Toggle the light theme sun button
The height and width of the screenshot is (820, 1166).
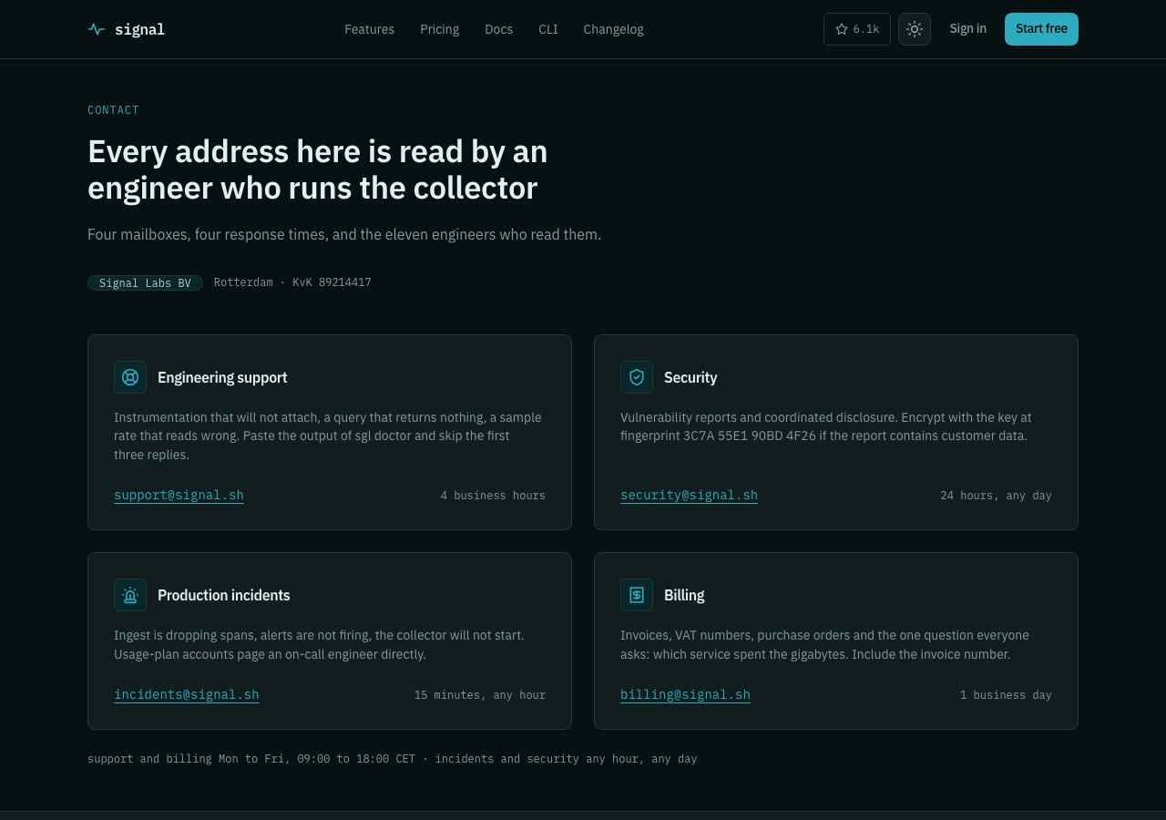pos(915,29)
